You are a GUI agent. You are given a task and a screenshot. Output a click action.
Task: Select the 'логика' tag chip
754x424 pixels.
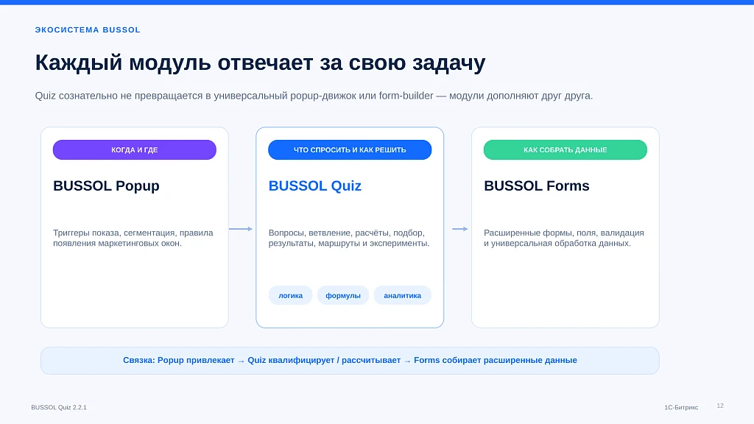(290, 295)
